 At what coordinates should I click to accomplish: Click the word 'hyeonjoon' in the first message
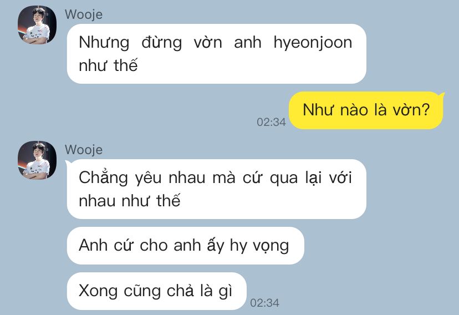coord(313,43)
